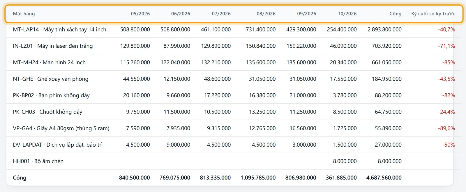Click "DV-LAPDAT · Dịch vụ lắp đặt, bảo trì"
The height and width of the screenshot is (192, 466).
(x=58, y=145)
